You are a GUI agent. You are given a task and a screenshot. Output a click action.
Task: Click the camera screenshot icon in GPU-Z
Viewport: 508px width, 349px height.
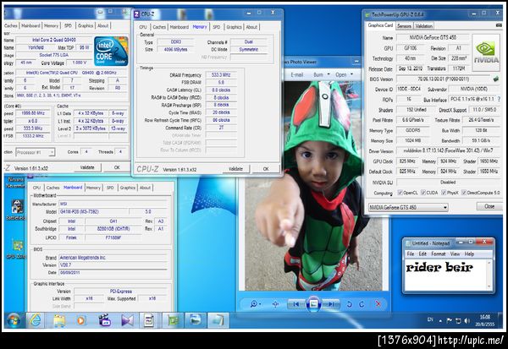tap(499, 25)
